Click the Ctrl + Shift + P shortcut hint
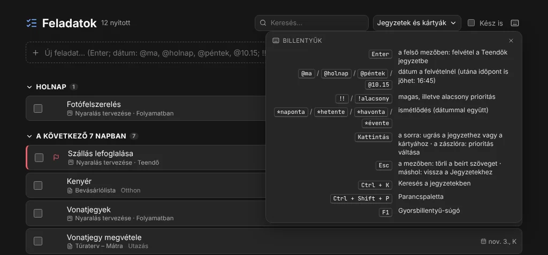The height and width of the screenshot is (255, 548). [x=361, y=199]
